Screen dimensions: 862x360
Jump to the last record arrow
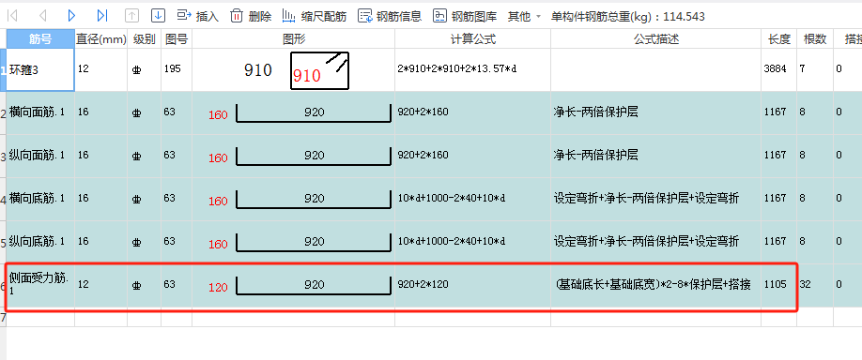click(x=101, y=16)
